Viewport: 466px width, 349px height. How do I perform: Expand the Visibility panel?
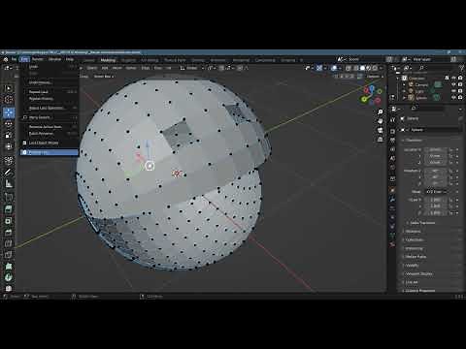point(412,266)
